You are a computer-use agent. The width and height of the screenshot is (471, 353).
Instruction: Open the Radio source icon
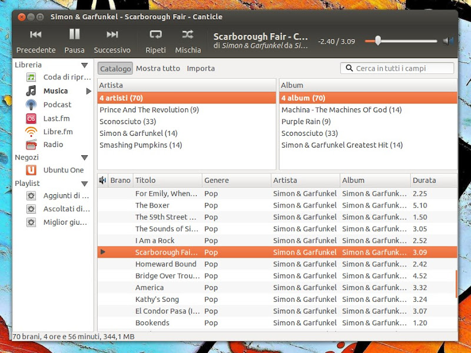pyautogui.click(x=31, y=145)
